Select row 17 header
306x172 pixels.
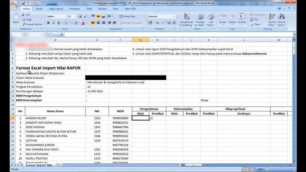point(13,118)
